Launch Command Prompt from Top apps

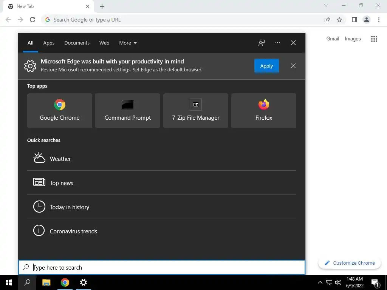128,111
